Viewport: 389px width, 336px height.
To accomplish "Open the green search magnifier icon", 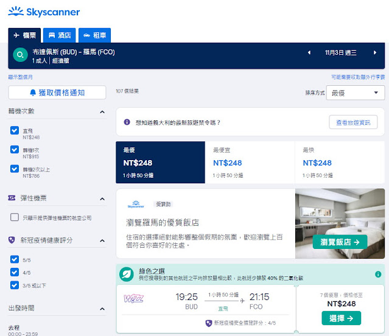I will pos(20,55).
